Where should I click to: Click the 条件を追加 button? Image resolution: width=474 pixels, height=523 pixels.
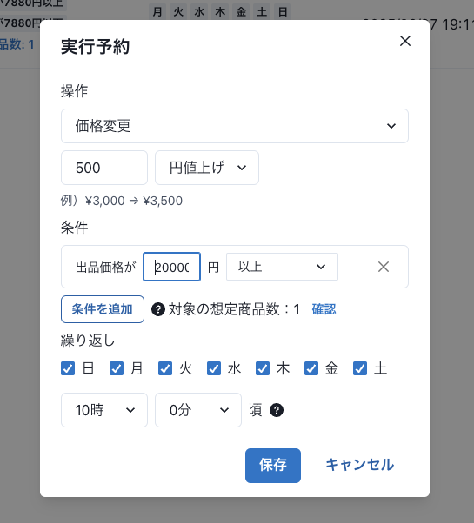point(103,309)
